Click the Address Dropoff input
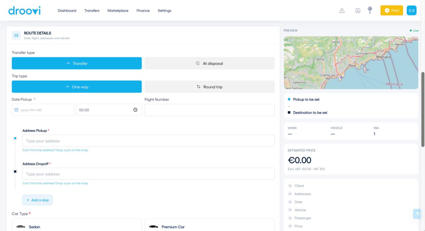This screenshot has width=425, height=231. tap(148, 174)
